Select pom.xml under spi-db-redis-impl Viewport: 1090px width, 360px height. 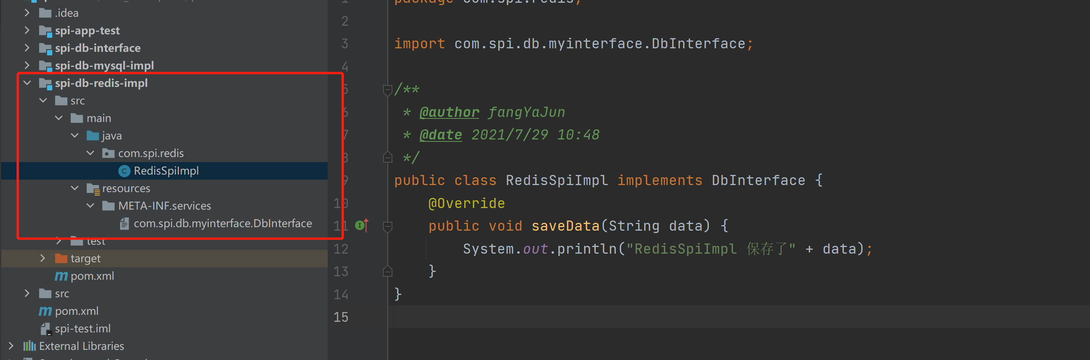pos(92,276)
